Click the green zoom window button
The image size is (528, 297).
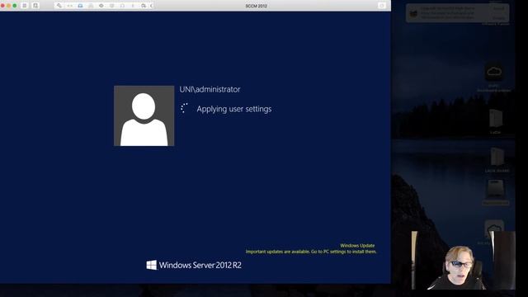[x=15, y=6]
